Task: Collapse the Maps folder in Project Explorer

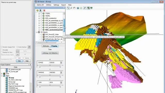Action: [2, 76]
